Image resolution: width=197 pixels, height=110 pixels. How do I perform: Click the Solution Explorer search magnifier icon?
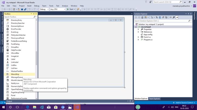pyautogui.click(x=189, y=21)
